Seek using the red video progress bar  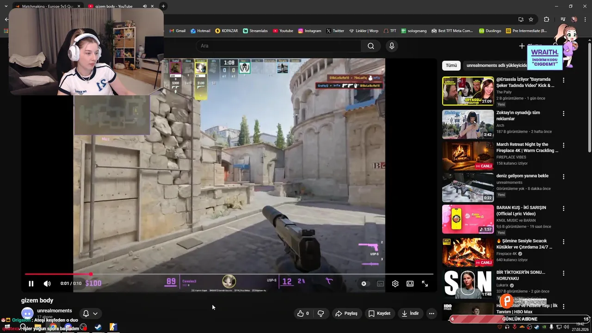[x=229, y=274]
